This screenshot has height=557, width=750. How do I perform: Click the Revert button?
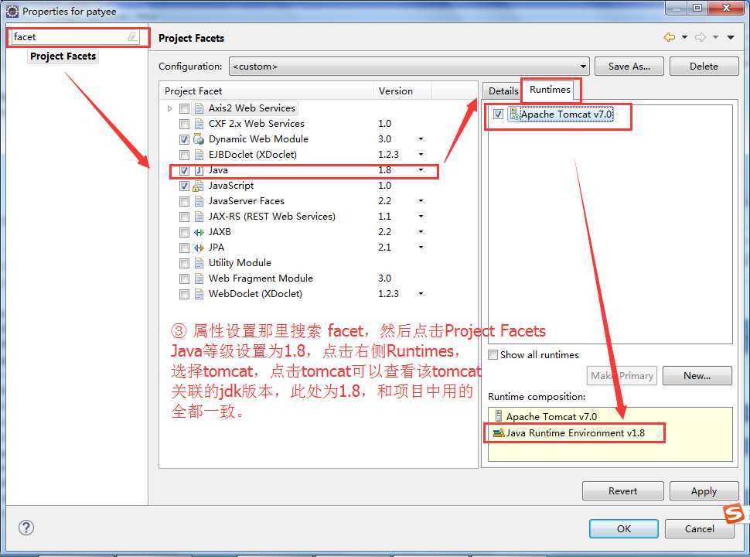click(x=622, y=491)
